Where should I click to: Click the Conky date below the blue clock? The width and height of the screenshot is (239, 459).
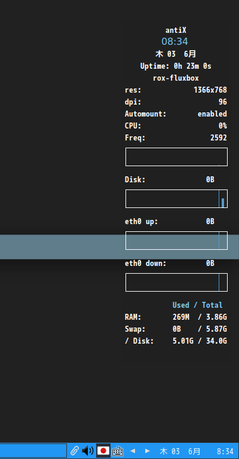[x=176, y=54]
